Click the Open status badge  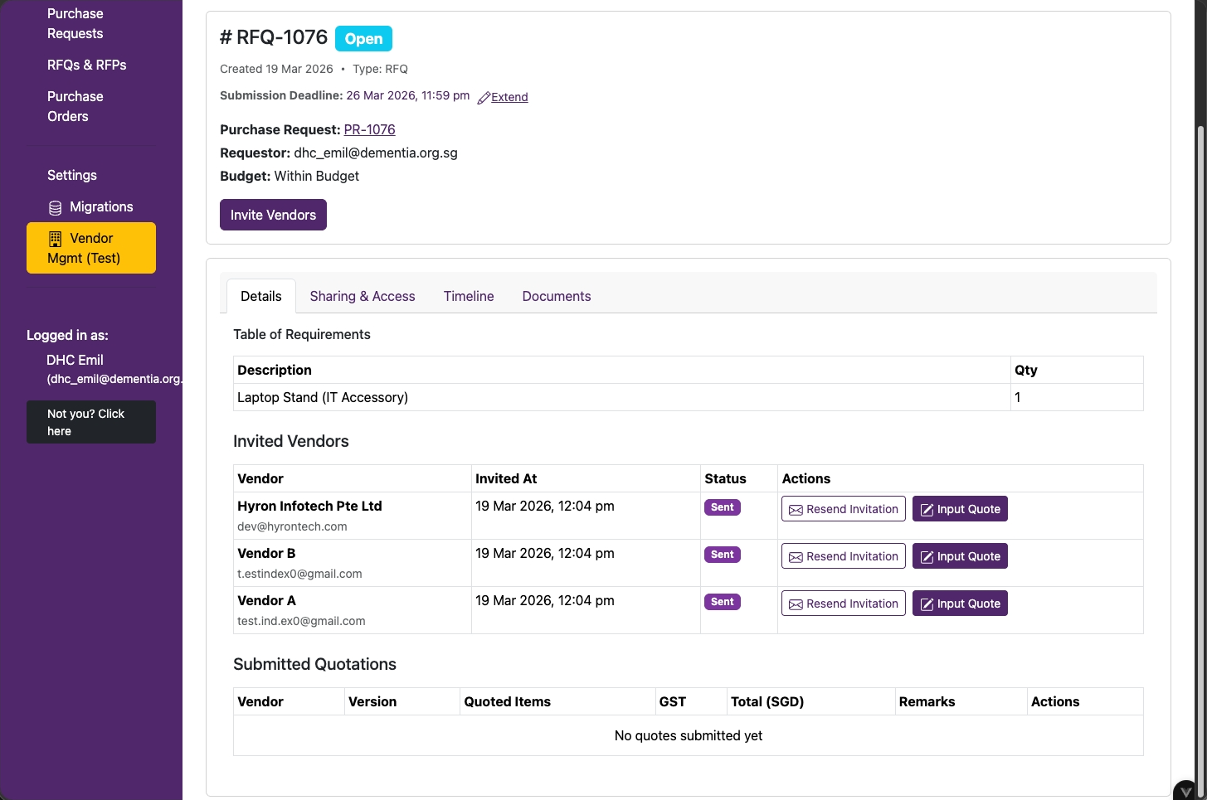(x=363, y=39)
